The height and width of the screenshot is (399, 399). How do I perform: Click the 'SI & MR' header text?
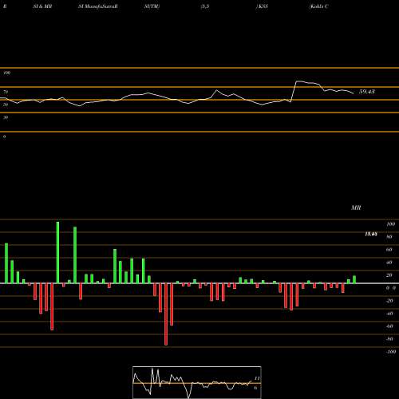pyautogui.click(x=42, y=6)
